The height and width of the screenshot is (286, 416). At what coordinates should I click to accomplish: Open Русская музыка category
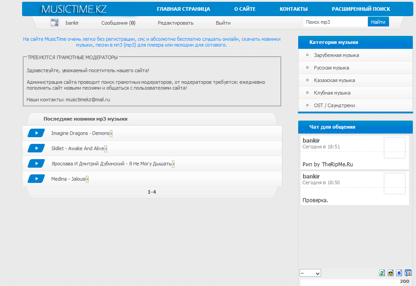(331, 68)
